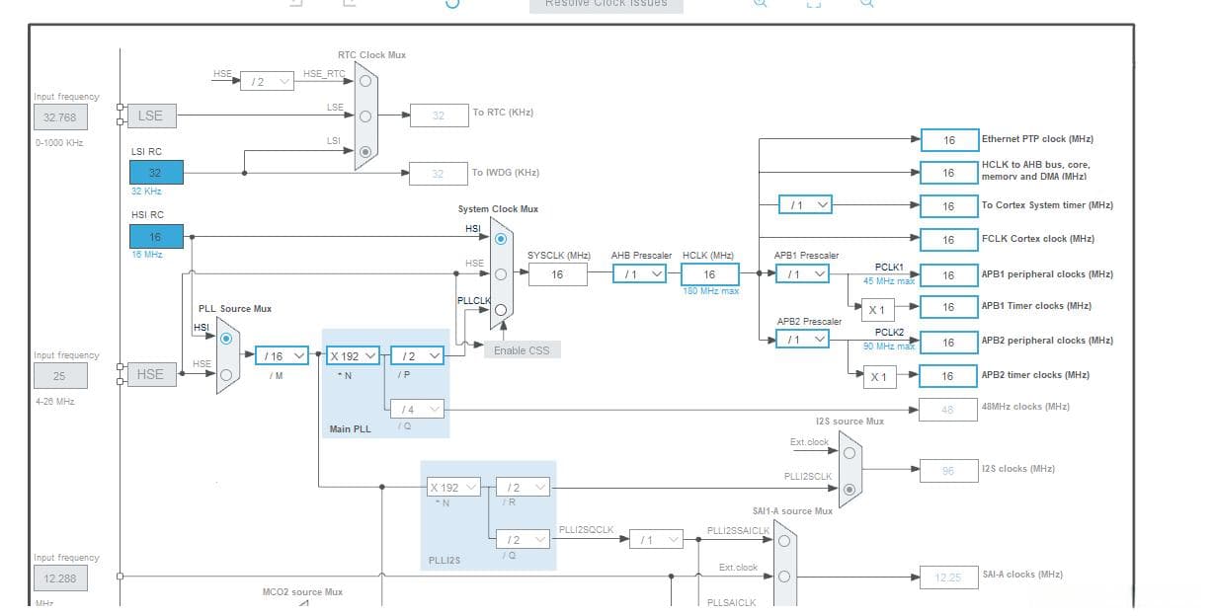Click the HCLK to AHB bus value box
1214x616 pixels.
pyautogui.click(x=949, y=173)
